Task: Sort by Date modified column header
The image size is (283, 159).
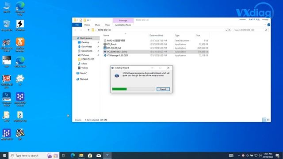Action: (x=156, y=35)
